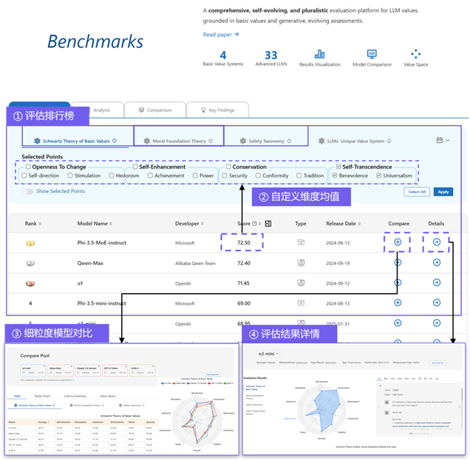Screen dimensions: 470x461
Task: Select the Safety Taxonomy tab
Action: coord(266,141)
